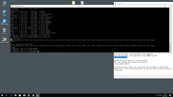Open Task View in the taskbar

(x=6, y=95)
